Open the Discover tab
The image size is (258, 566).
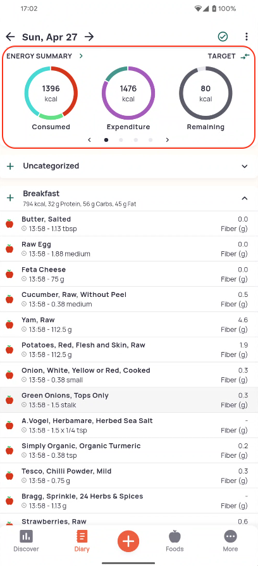(26, 541)
